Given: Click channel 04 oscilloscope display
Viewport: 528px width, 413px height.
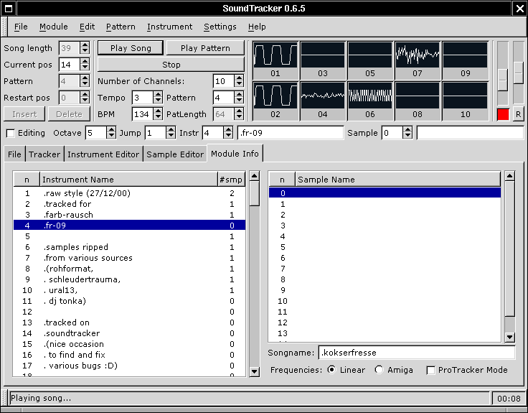Looking at the screenshot, I should (323, 96).
